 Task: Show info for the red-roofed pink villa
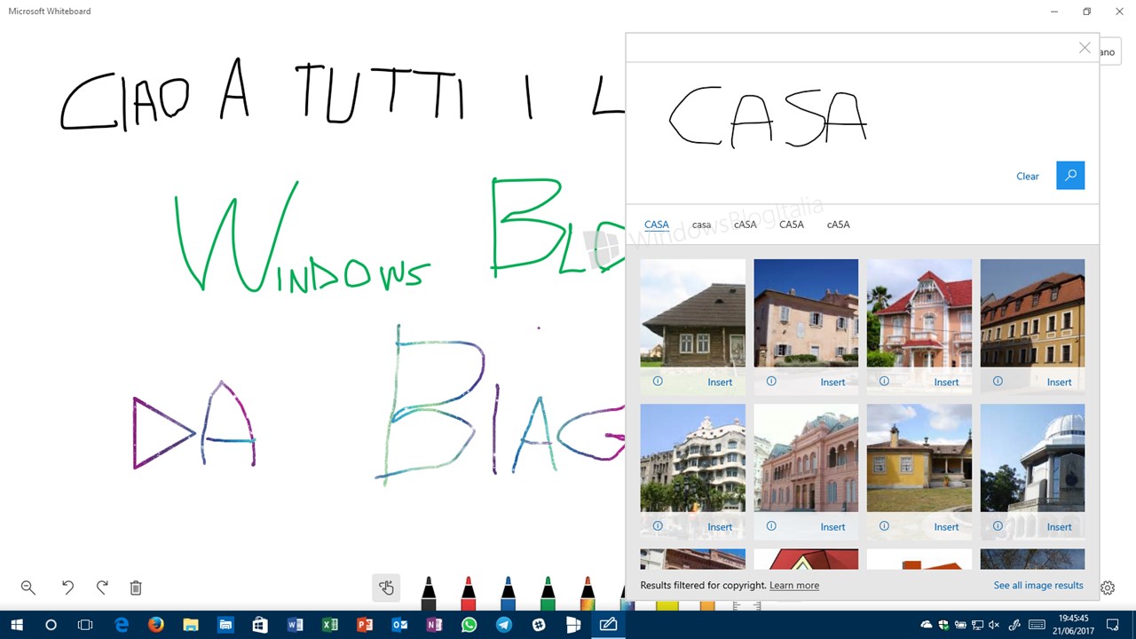pos(884,382)
